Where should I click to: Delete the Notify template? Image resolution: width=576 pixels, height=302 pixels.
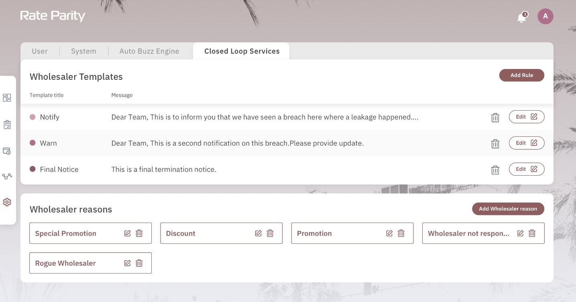(495, 118)
